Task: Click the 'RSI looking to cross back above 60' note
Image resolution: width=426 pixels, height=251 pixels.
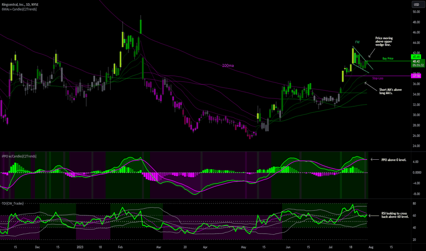Action: coord(395,215)
